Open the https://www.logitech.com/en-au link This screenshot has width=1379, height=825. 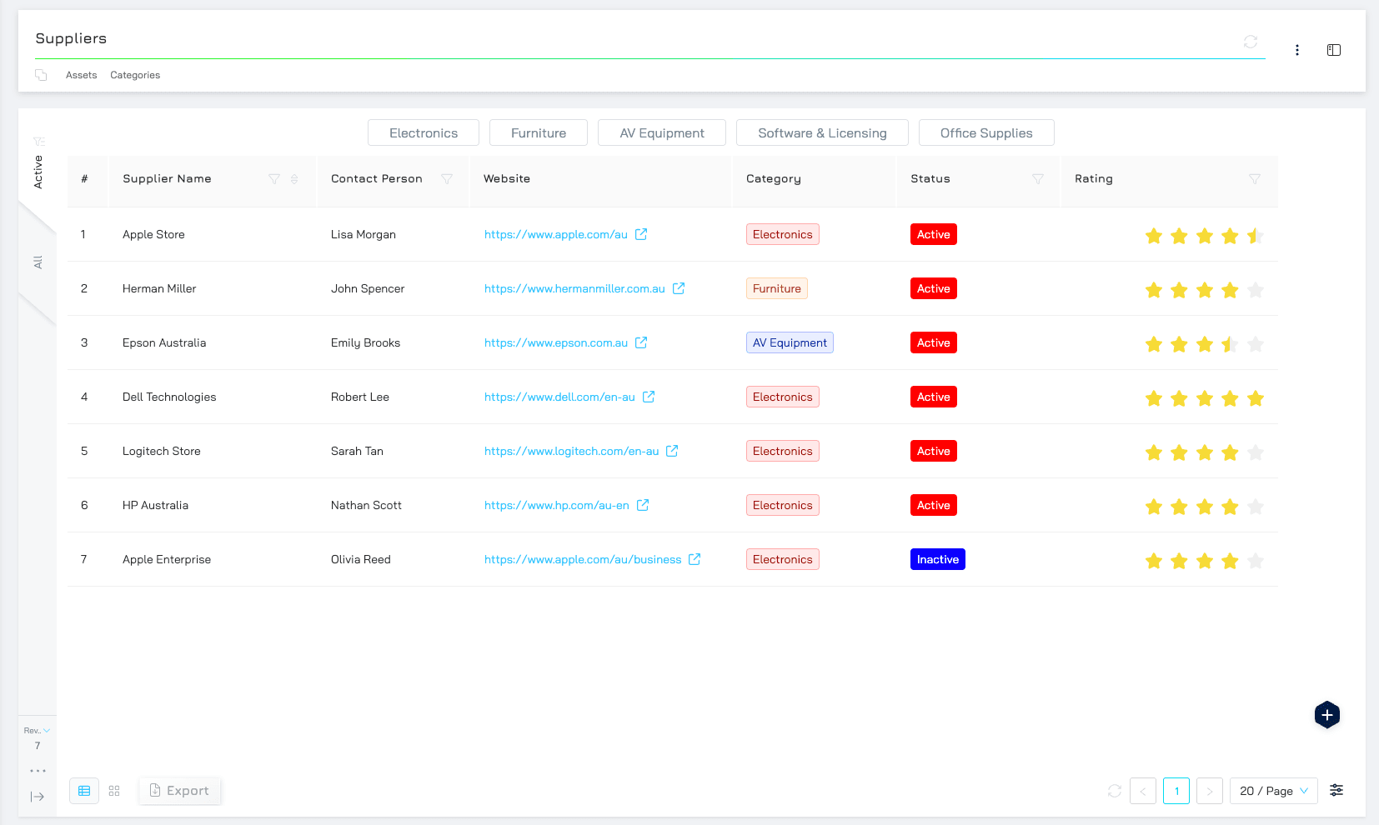click(x=571, y=451)
